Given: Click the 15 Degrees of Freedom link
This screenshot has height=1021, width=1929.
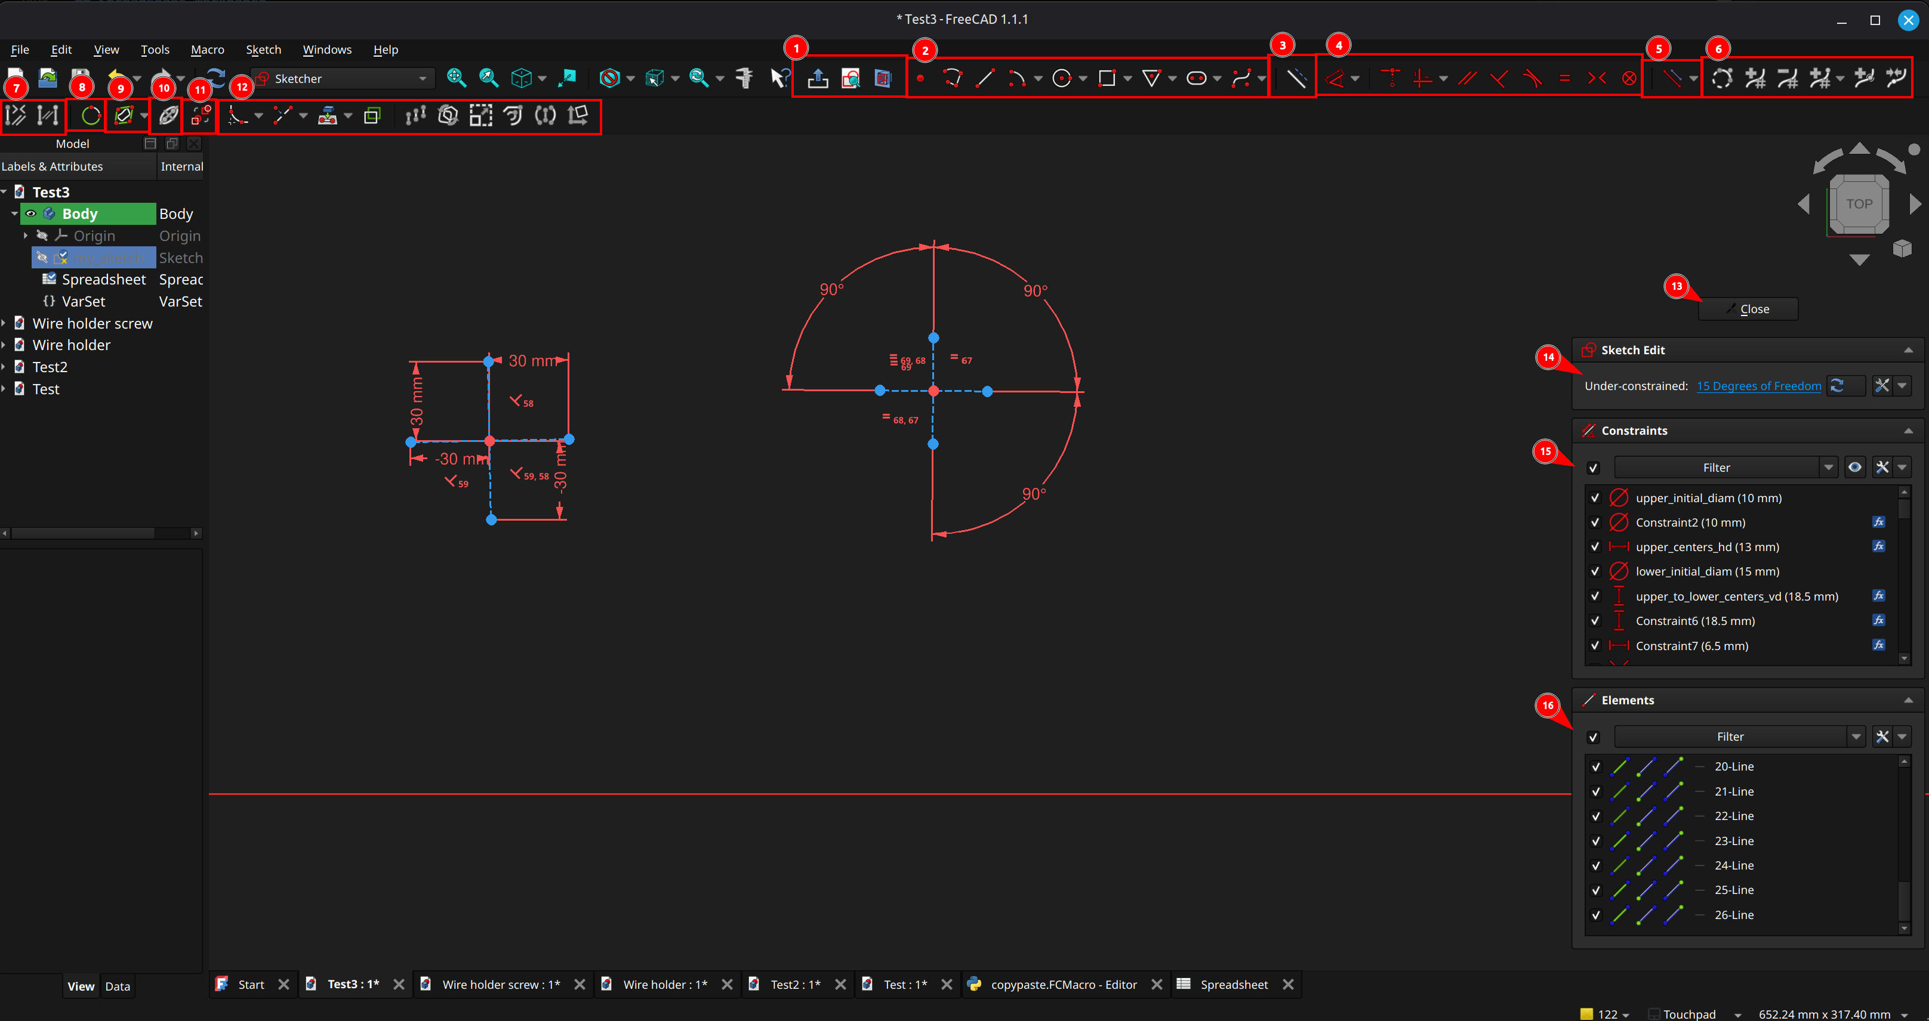Looking at the screenshot, I should click(1758, 386).
